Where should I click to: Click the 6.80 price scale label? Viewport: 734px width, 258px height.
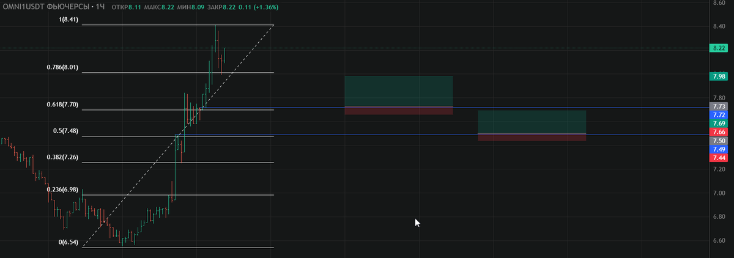[718, 217]
